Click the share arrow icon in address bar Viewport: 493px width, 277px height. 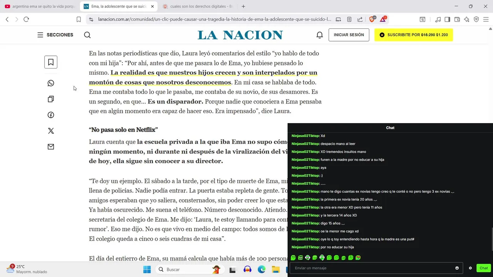click(x=360, y=19)
